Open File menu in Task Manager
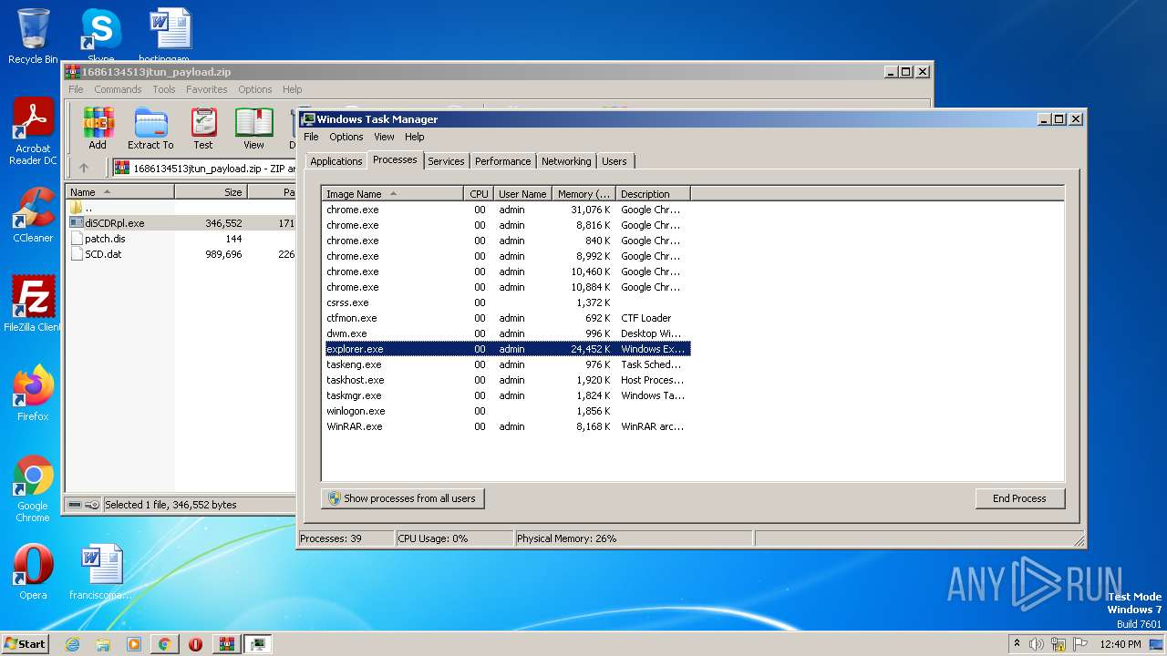 [311, 137]
